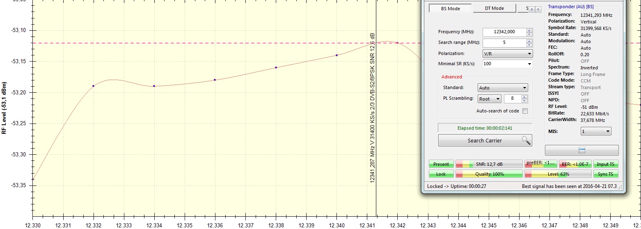The width and height of the screenshot is (641, 229).
Task: Increase Frequency with the up spinner arrow
Action: click(529, 30)
